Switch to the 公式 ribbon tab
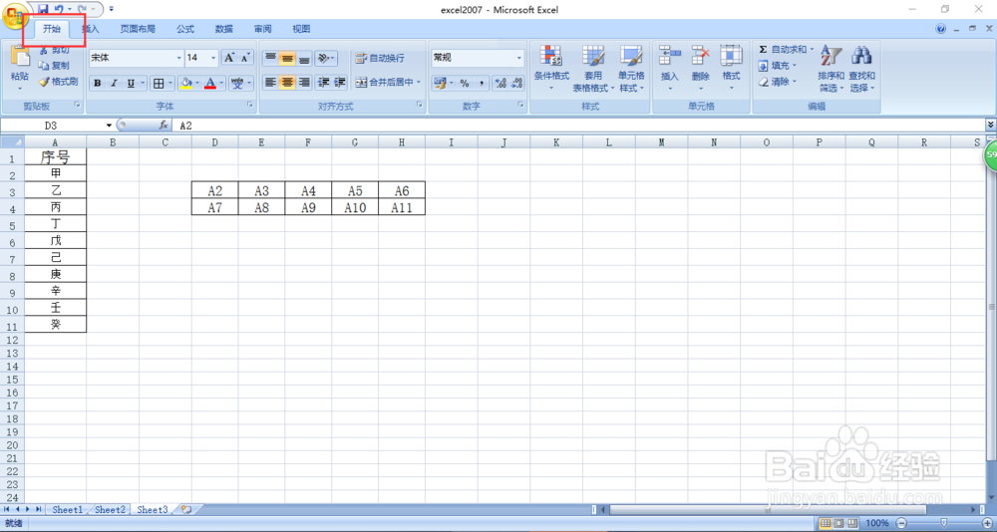Viewport: 997px width, 532px height. 185,29
